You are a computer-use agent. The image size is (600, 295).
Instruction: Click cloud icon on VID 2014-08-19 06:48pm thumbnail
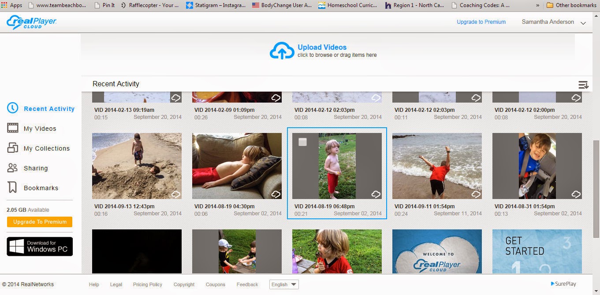point(376,194)
